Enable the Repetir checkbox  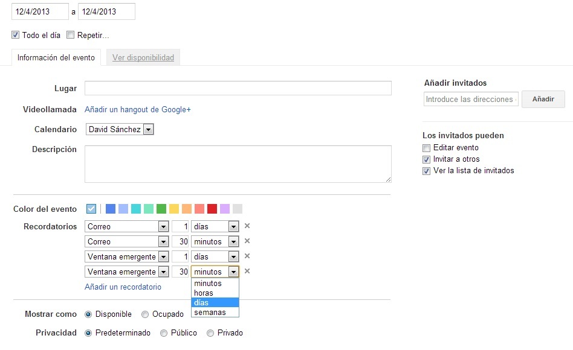(x=71, y=35)
